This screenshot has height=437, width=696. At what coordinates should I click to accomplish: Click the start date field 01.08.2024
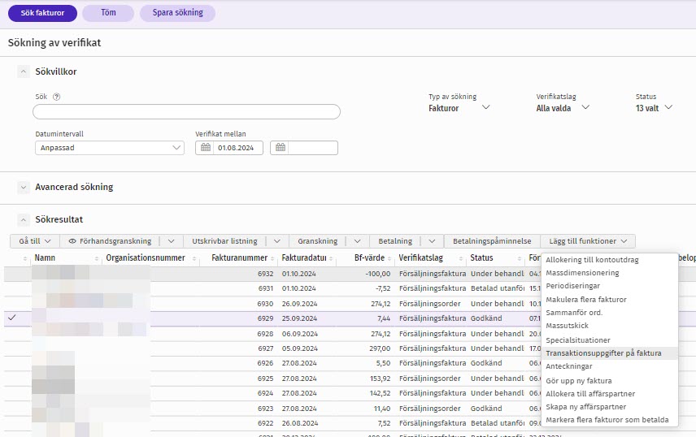point(238,148)
